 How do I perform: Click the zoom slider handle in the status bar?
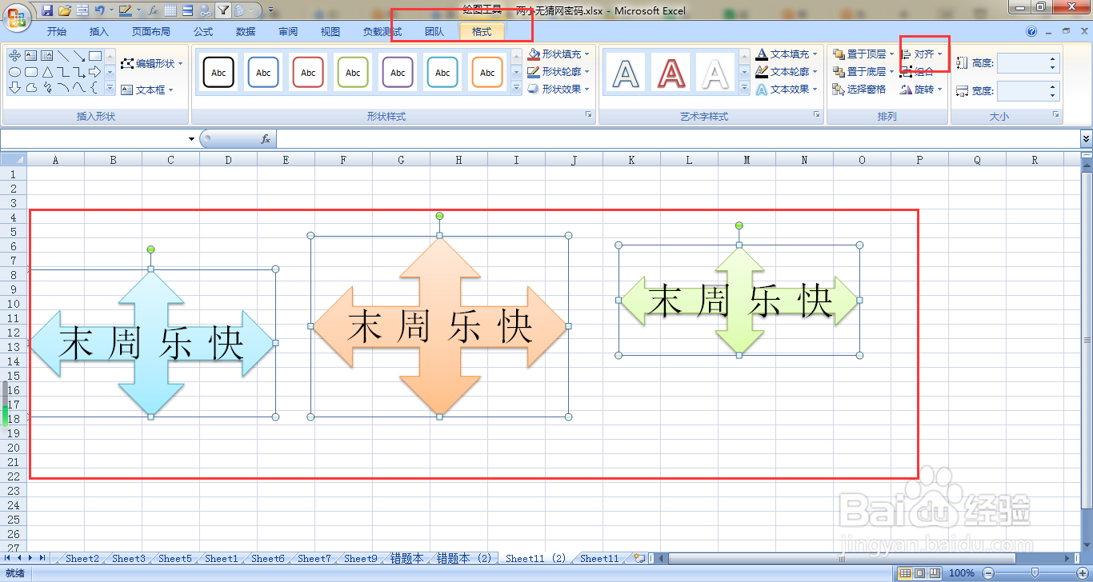coord(1035,573)
